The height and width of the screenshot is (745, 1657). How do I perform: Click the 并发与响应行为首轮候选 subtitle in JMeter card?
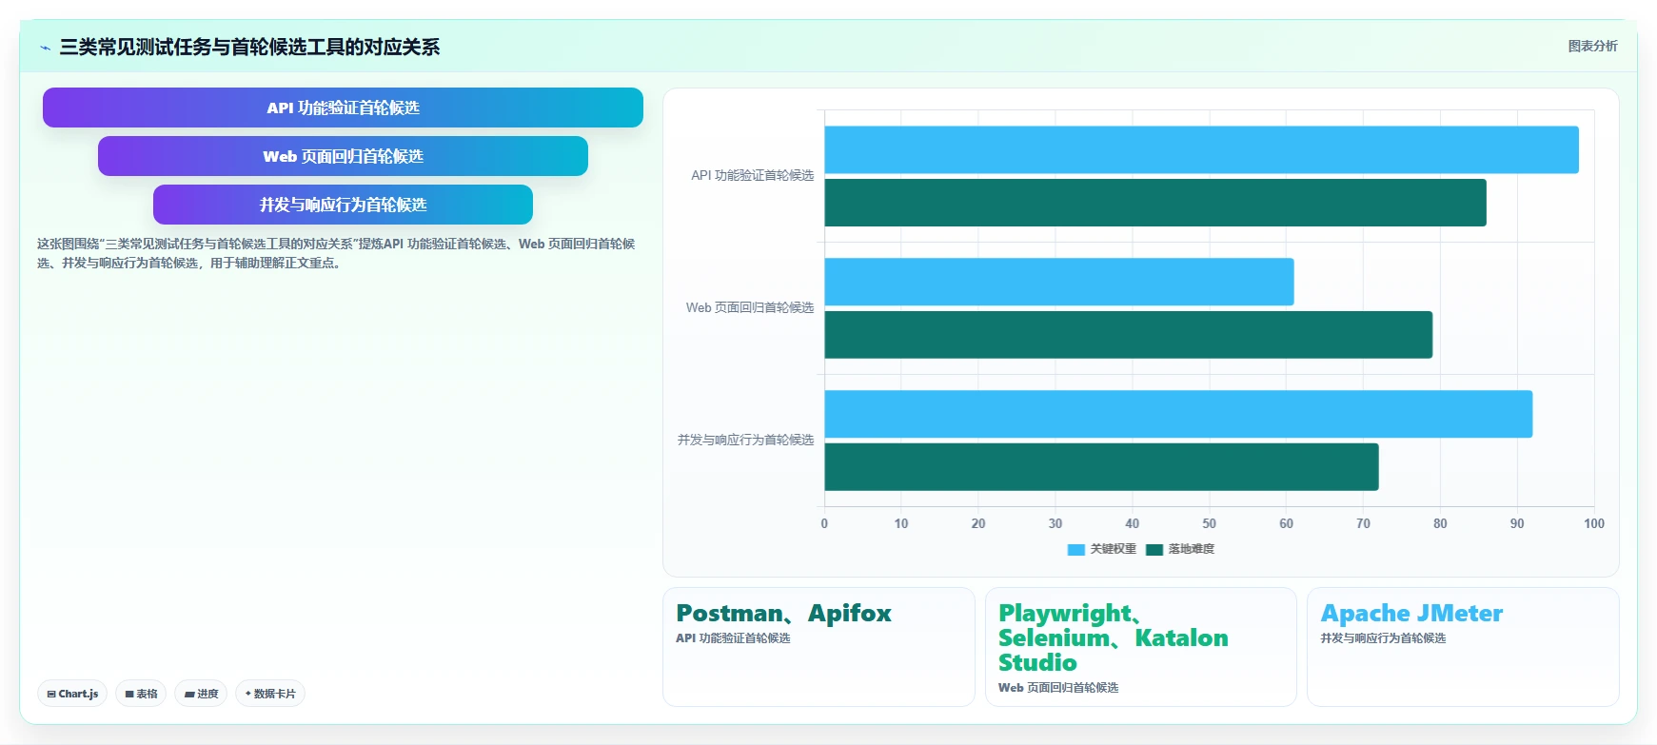tap(1383, 638)
